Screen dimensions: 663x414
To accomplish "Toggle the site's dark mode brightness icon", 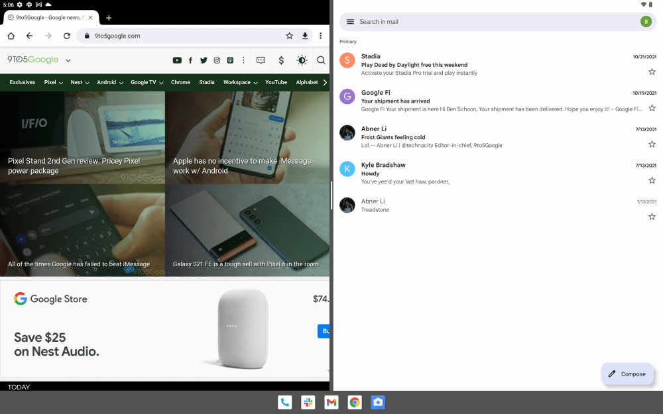I will pos(302,60).
